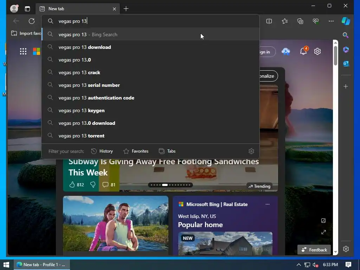Open notifications bell with badge 4
This screenshot has width=360, height=270.
303,51
